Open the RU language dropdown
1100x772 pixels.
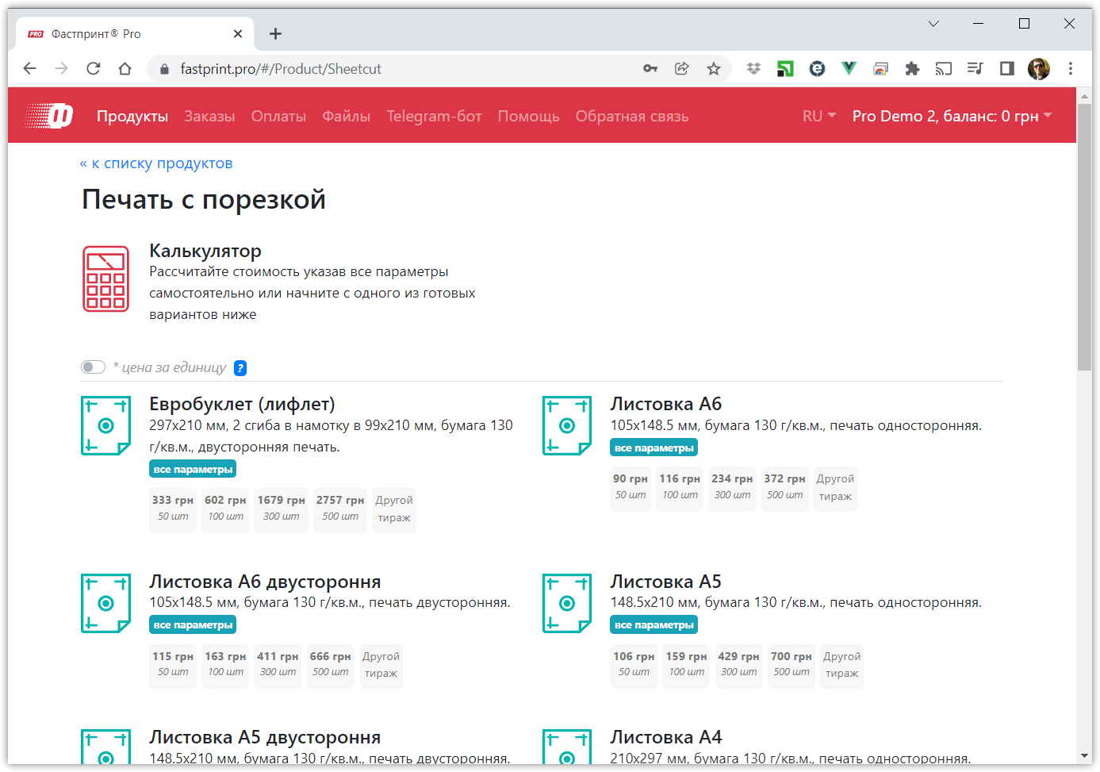(818, 116)
